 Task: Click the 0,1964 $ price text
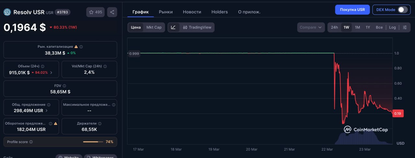click(25, 27)
